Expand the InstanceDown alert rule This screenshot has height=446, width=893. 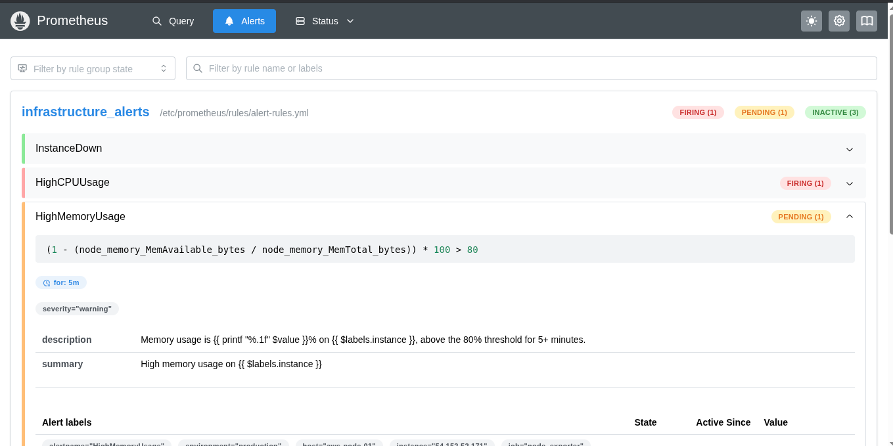point(849,149)
